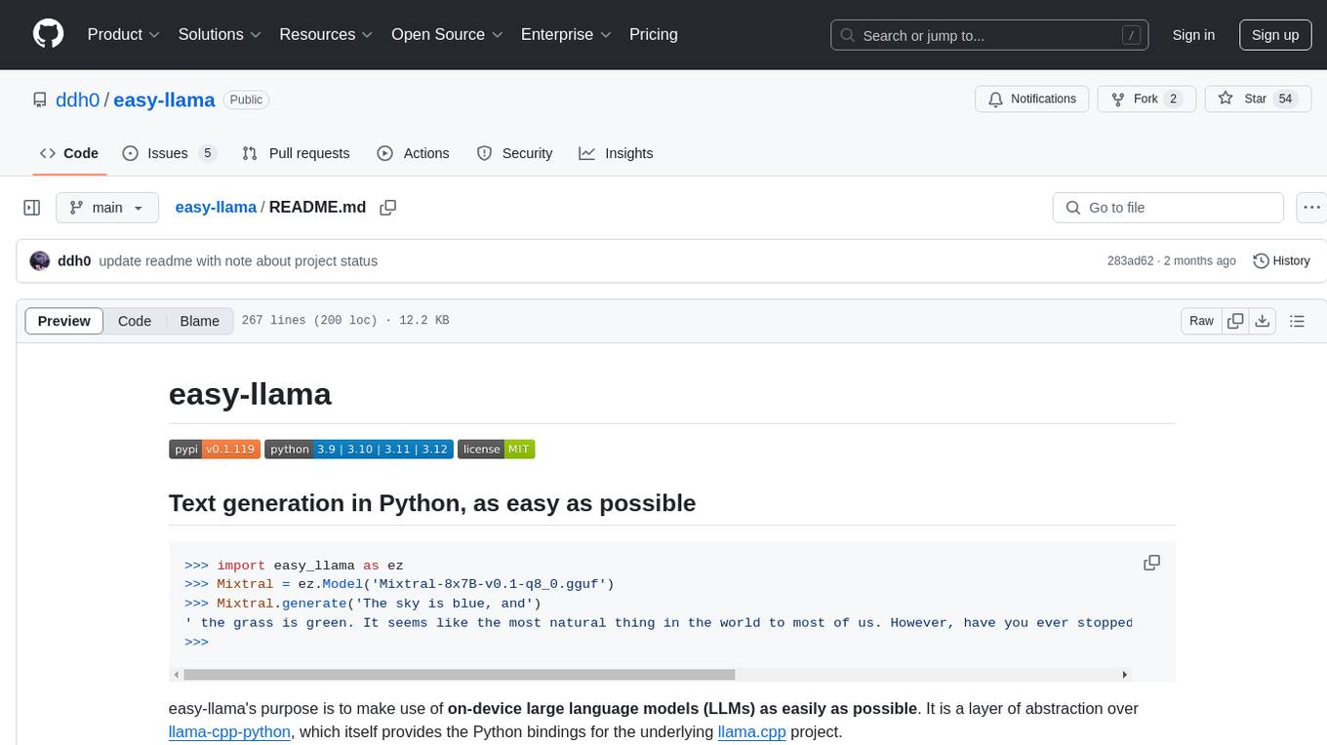Open ddh0's avatar in commit row
Screen dimensions: 1327x745
click(x=40, y=261)
